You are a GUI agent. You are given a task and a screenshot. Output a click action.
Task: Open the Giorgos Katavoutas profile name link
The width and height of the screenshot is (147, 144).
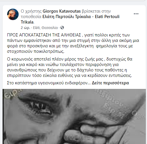click(62, 11)
